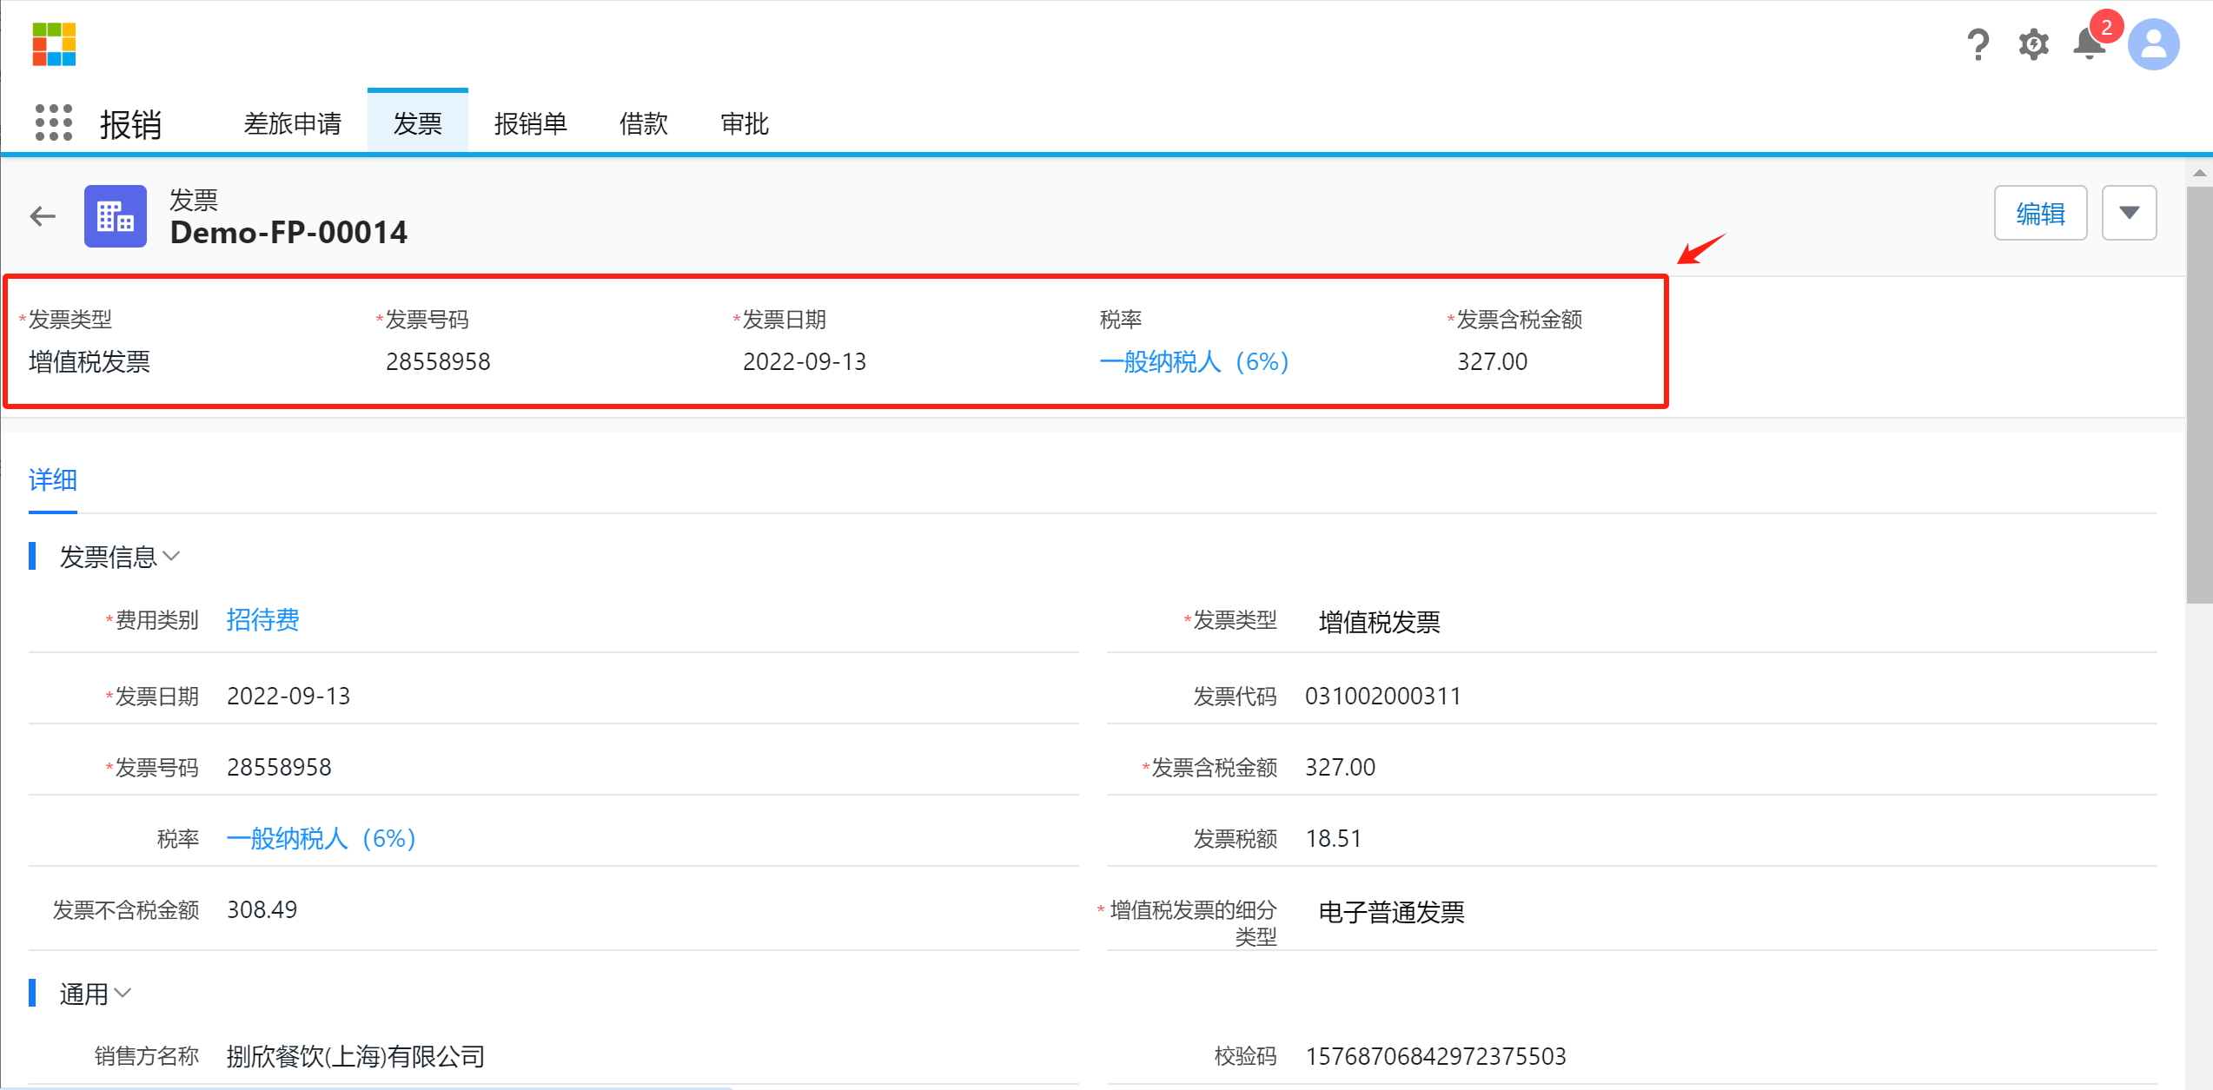Open the dropdown next to 编辑
2213x1090 pixels.
click(x=2129, y=213)
